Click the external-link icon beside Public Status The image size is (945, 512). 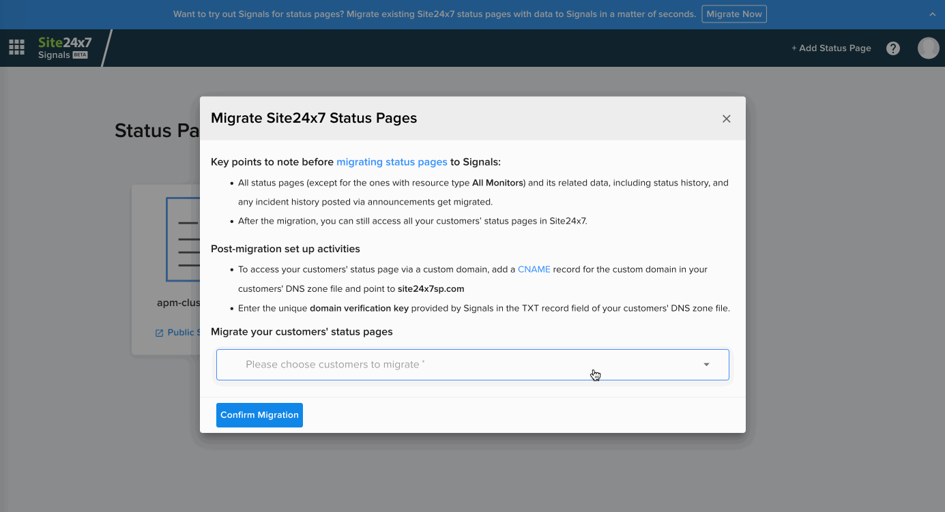coord(158,332)
